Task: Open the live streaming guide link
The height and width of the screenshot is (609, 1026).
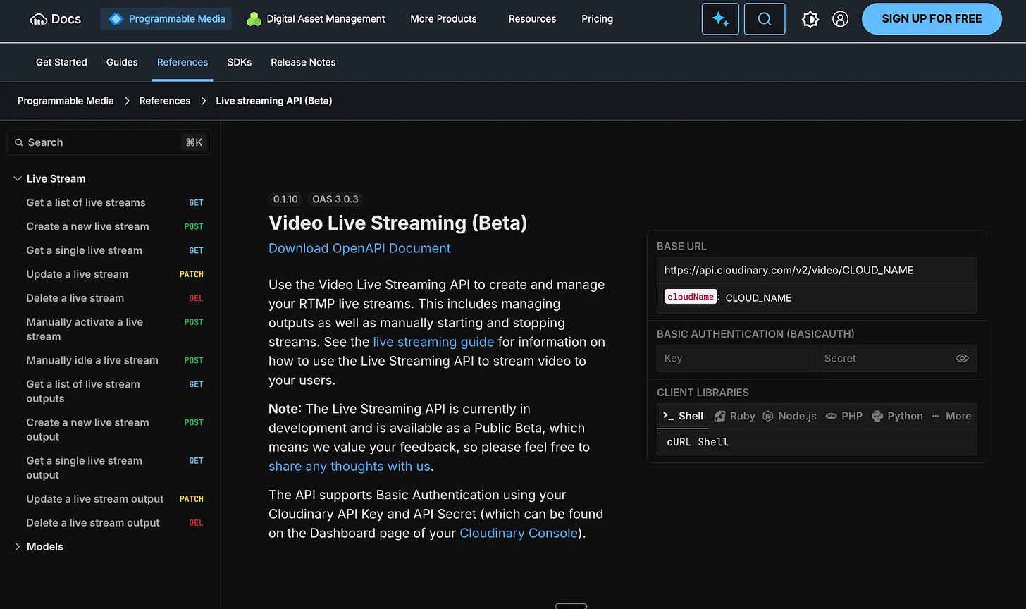Action: (x=433, y=342)
